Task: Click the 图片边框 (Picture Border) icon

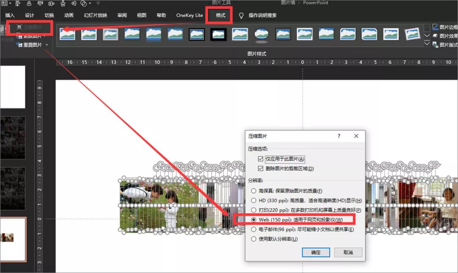Action: point(443,26)
